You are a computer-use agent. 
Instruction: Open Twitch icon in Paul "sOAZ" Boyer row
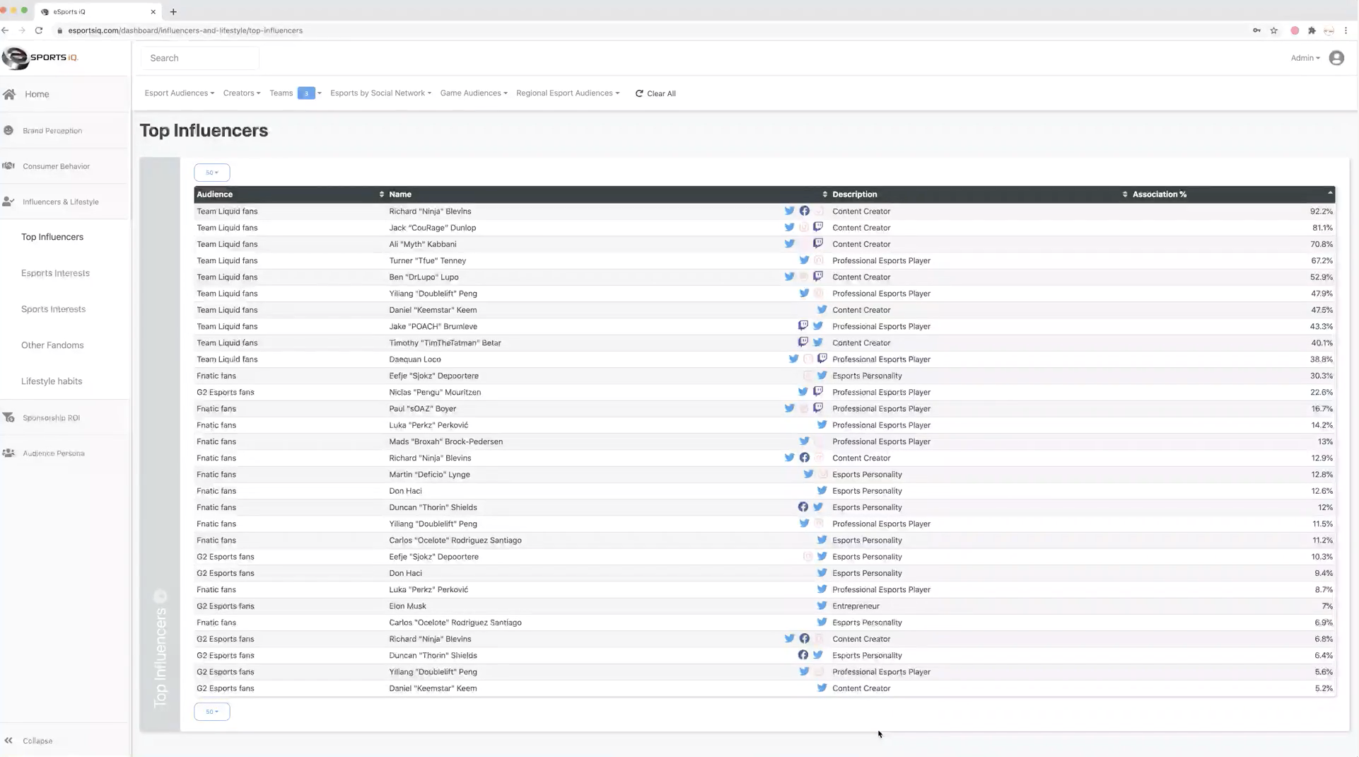pyautogui.click(x=818, y=408)
